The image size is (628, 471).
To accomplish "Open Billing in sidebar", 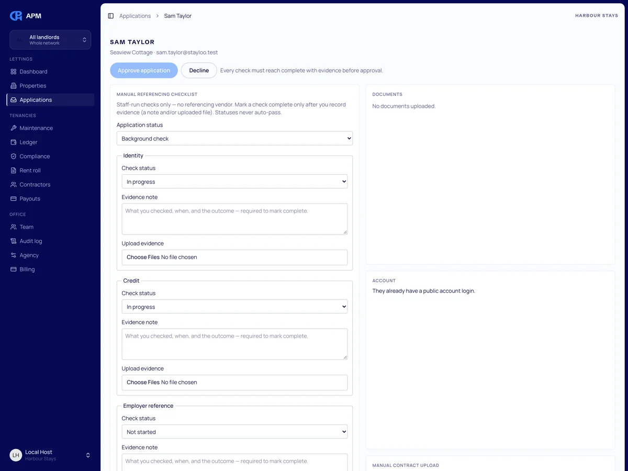I will 50,270.
